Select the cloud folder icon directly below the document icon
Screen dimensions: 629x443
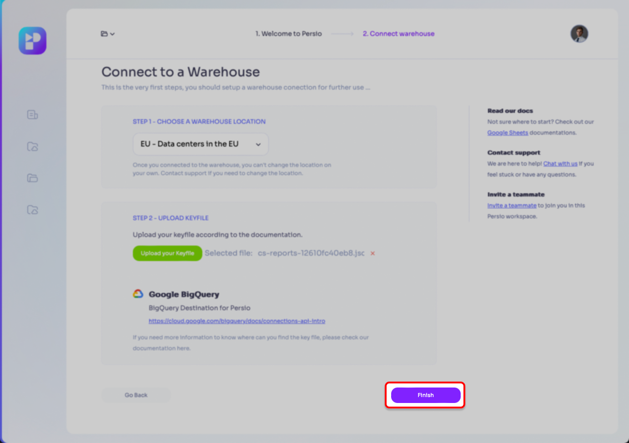[x=32, y=146]
